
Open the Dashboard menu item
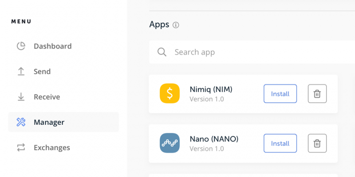(52, 46)
